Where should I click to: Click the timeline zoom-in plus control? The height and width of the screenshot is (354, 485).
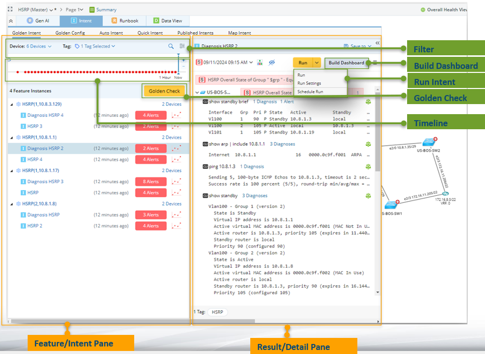pos(183,60)
